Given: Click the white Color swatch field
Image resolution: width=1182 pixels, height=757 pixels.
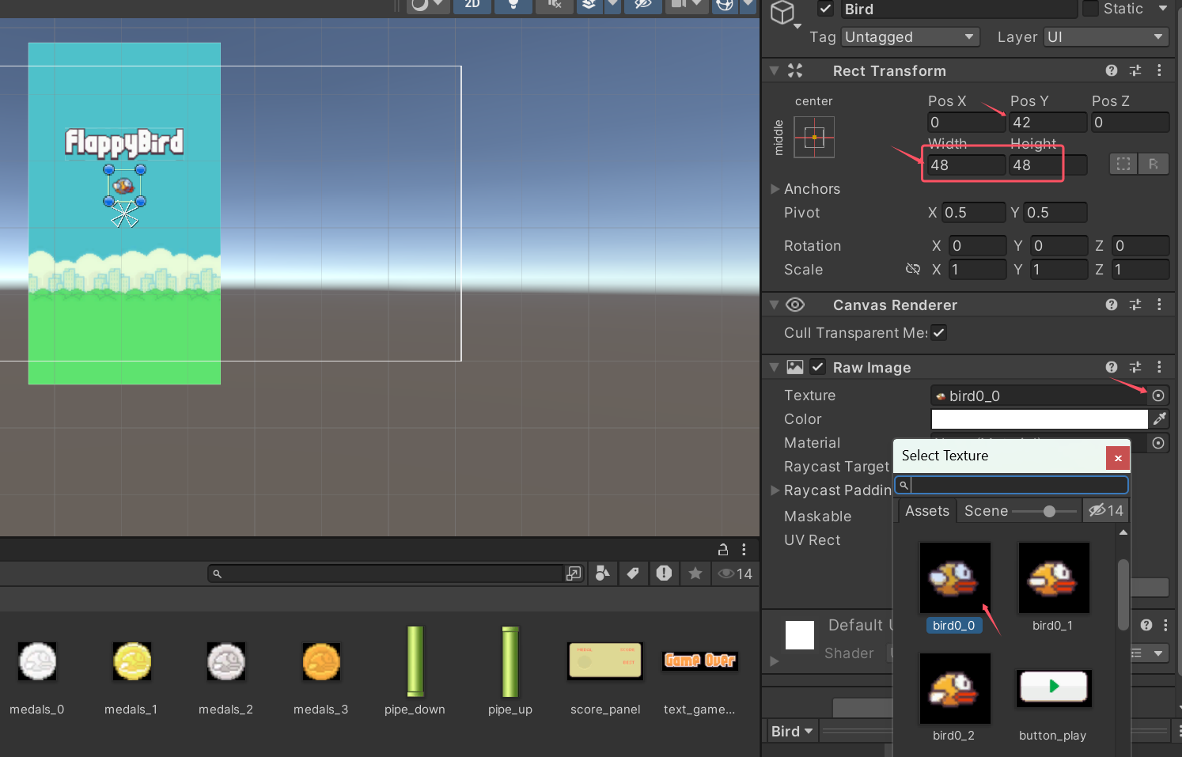Looking at the screenshot, I should tap(1039, 418).
